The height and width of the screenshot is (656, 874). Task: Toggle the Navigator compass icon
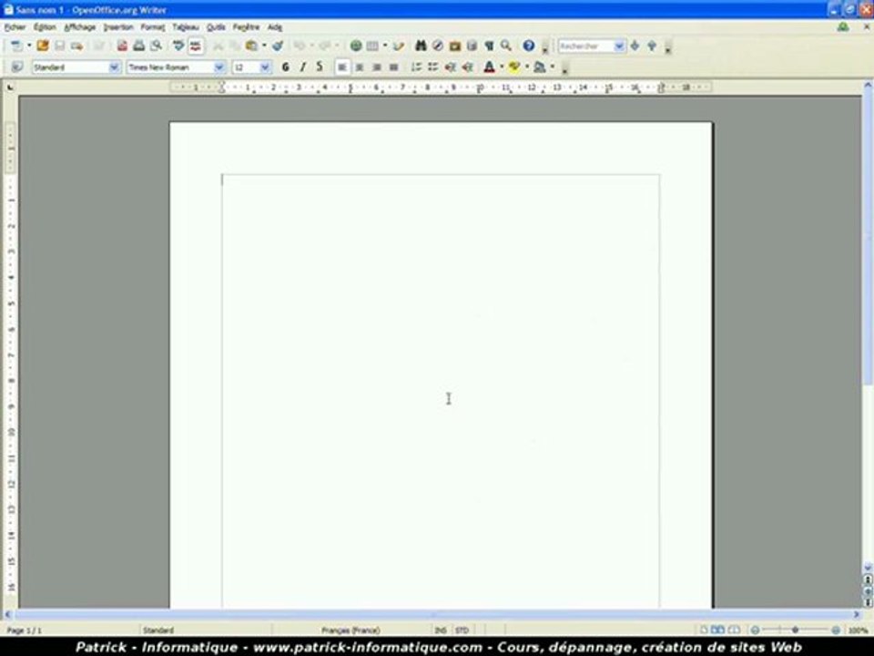438,46
